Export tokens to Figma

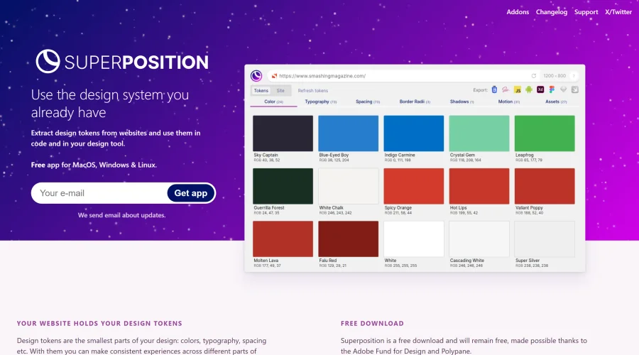(x=552, y=89)
